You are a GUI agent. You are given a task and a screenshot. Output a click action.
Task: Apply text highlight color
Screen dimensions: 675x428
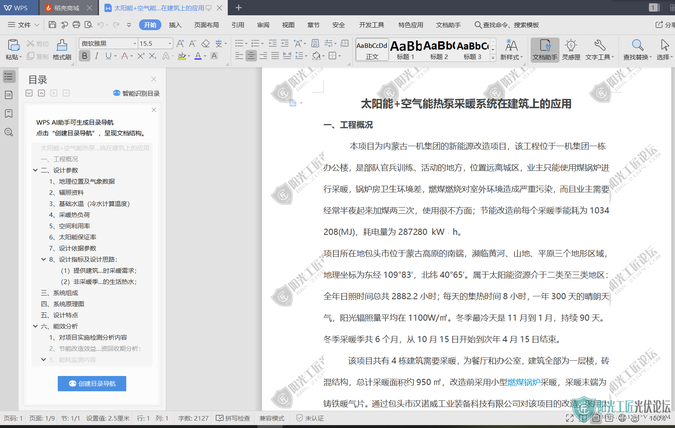182,56
